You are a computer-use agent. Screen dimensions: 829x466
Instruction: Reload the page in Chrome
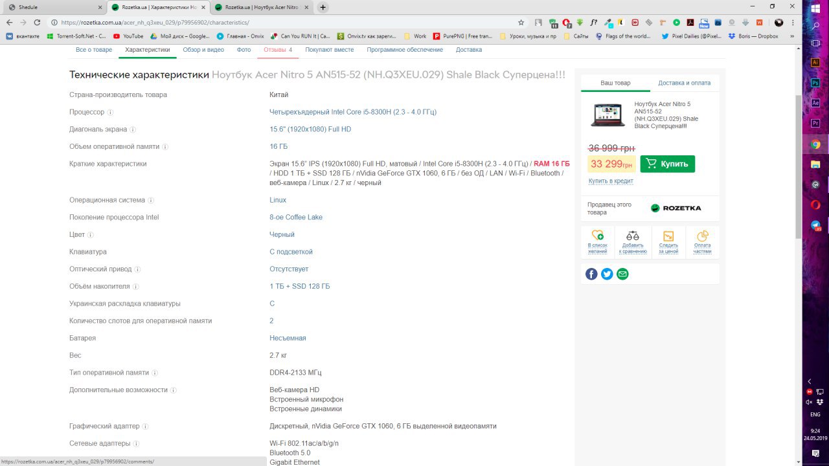pyautogui.click(x=37, y=22)
